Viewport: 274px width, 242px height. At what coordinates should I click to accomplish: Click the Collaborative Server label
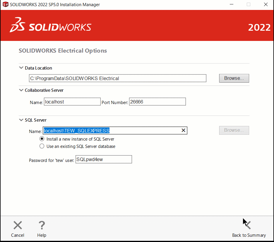coord(44,90)
